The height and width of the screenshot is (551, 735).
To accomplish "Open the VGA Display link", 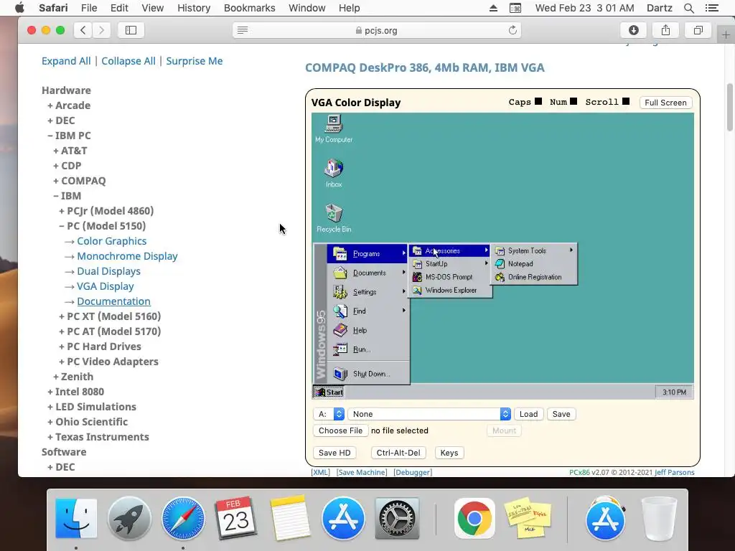I will [x=105, y=286].
